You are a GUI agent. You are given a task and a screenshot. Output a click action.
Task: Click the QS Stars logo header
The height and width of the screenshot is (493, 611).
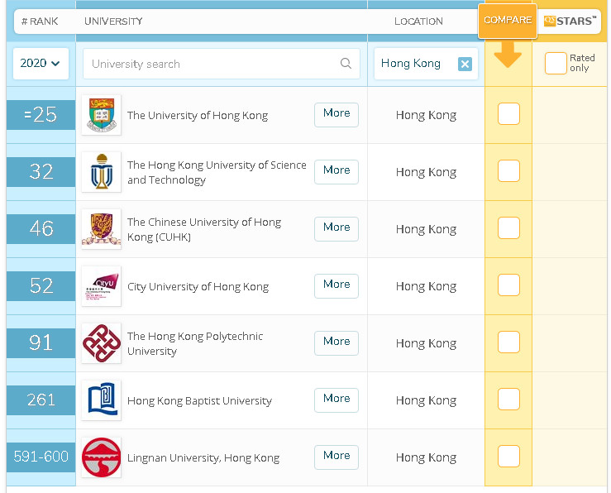click(570, 21)
